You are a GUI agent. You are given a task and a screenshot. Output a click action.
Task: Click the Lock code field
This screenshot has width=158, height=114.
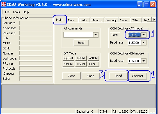point(36,58)
